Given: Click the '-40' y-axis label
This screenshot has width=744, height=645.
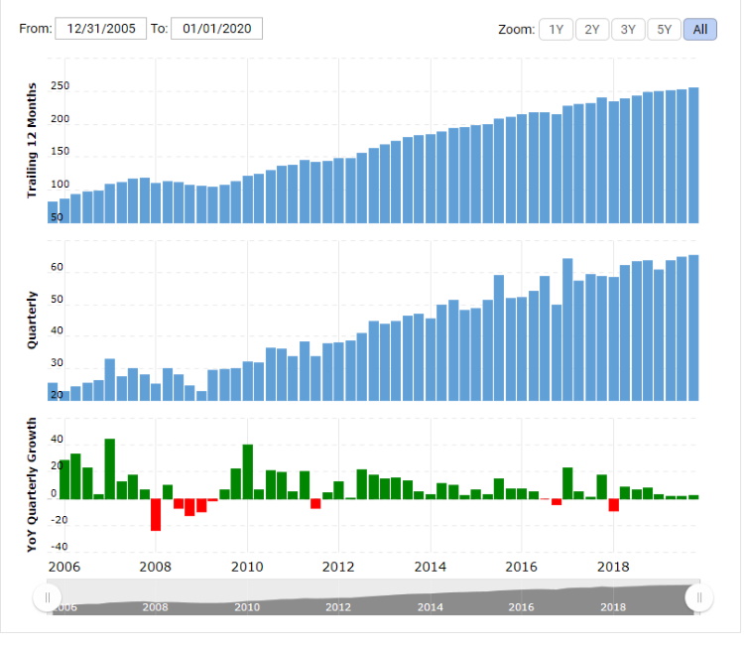Looking at the screenshot, I should 59,547.
